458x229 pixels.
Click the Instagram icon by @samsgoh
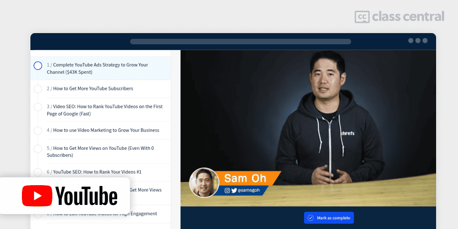pyautogui.click(x=227, y=191)
